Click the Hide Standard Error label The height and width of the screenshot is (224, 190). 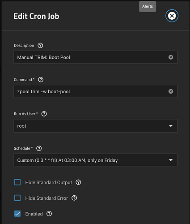[46, 198]
